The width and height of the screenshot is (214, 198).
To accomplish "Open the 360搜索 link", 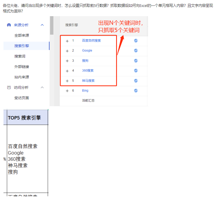I will 88,71.
